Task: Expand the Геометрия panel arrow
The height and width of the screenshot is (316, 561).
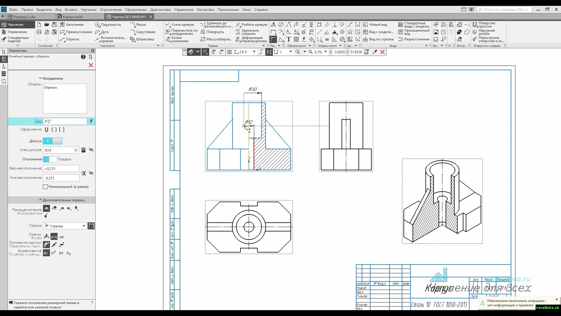Action: pos(158,46)
